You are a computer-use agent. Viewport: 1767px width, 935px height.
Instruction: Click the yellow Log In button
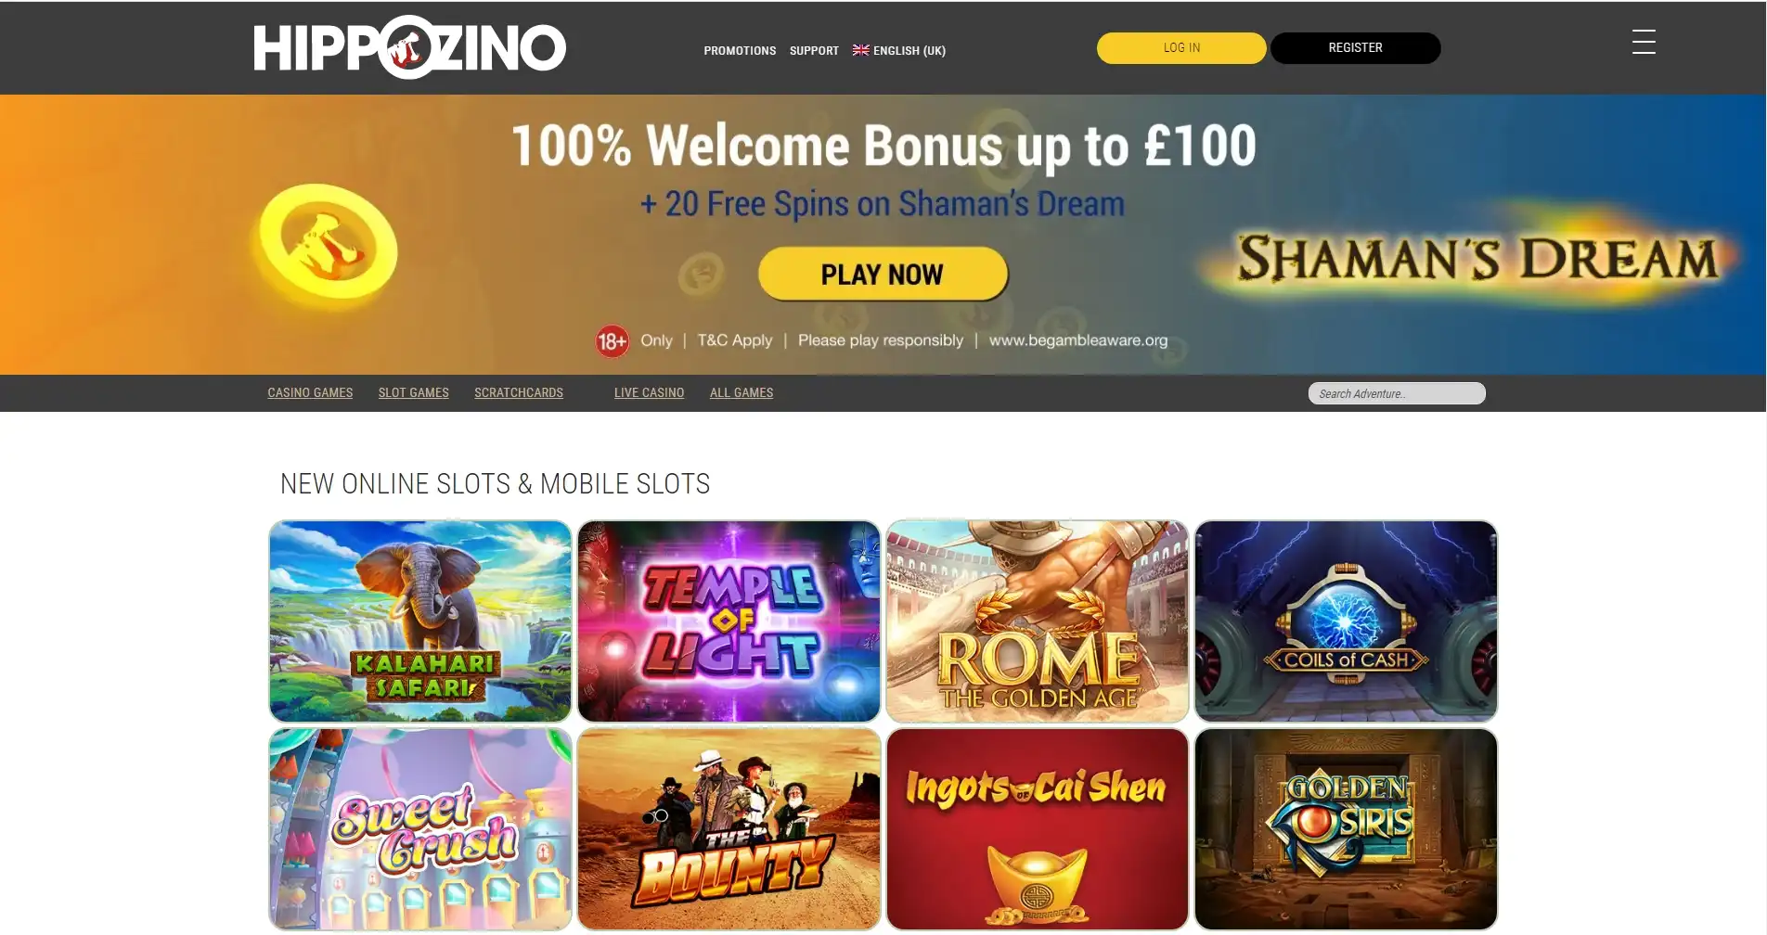(x=1181, y=47)
